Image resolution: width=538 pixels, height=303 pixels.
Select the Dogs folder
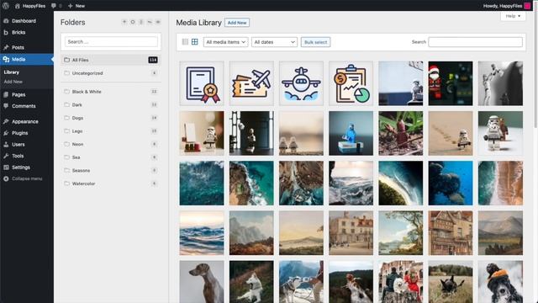point(111,118)
